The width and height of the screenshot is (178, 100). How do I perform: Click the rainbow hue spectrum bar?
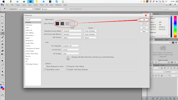coord(175,27)
